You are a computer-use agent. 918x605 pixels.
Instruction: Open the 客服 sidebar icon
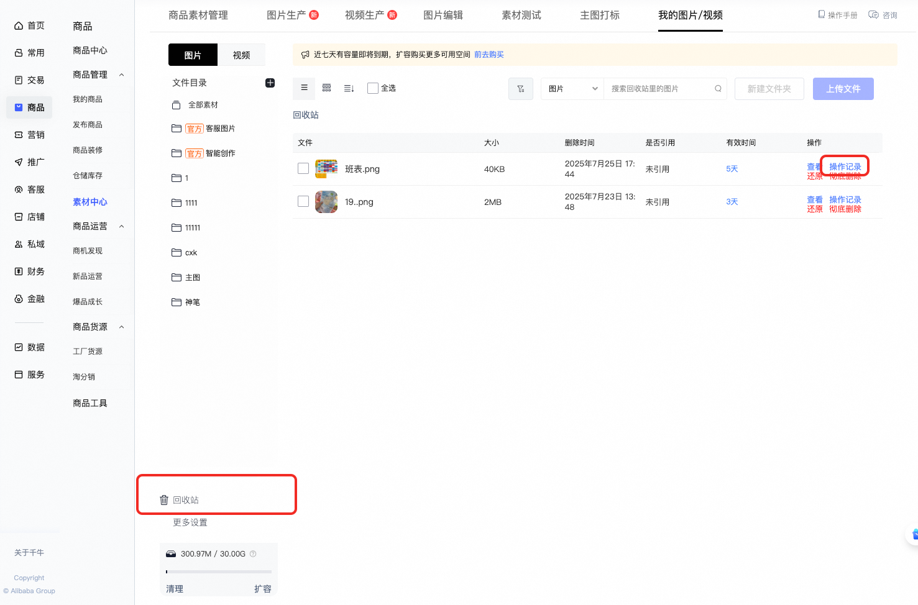pyautogui.click(x=19, y=189)
